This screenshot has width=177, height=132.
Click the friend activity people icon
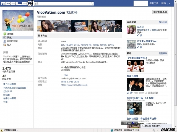(x=5, y=41)
